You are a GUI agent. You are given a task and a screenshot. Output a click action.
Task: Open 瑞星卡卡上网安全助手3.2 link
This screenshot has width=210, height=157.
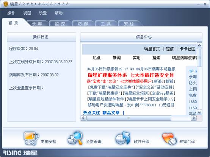[x=150, y=99]
